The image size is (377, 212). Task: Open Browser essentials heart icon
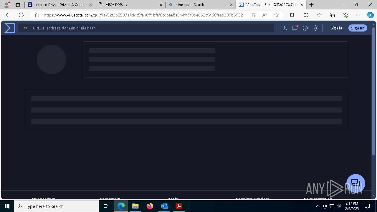pyautogui.click(x=345, y=15)
